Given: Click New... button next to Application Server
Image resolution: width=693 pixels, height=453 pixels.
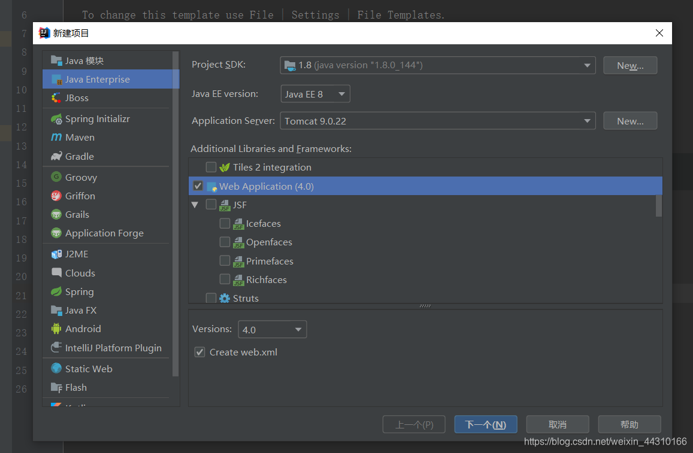Looking at the screenshot, I should pos(630,121).
